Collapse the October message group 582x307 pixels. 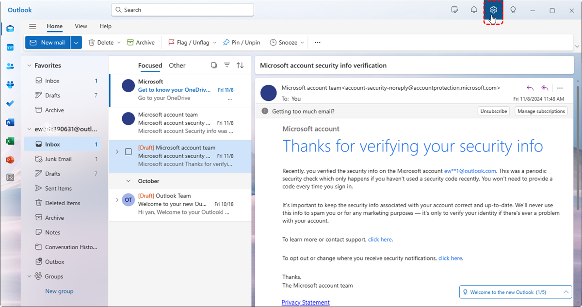tap(128, 181)
